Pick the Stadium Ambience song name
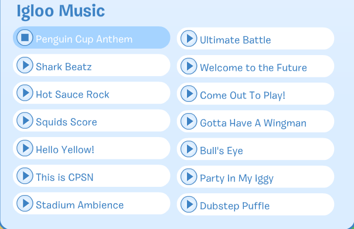Image resolution: width=354 pixels, height=229 pixels. pos(80,205)
